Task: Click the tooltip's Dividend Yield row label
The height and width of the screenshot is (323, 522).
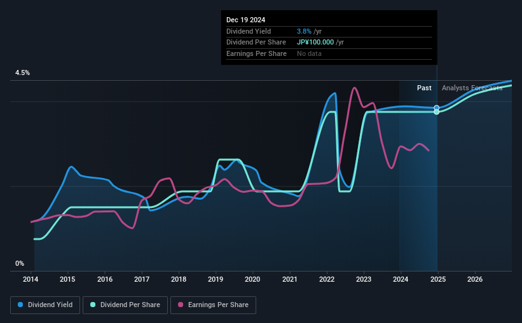Action: tap(249, 31)
